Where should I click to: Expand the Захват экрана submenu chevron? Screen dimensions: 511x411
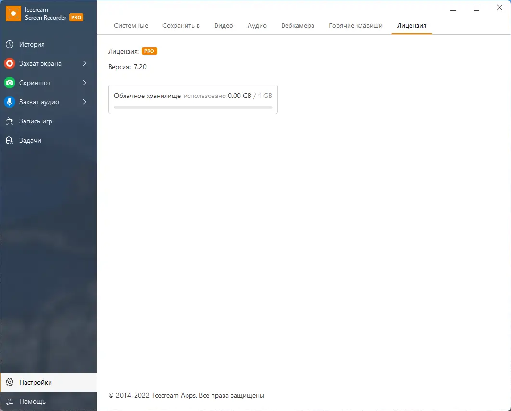(85, 63)
